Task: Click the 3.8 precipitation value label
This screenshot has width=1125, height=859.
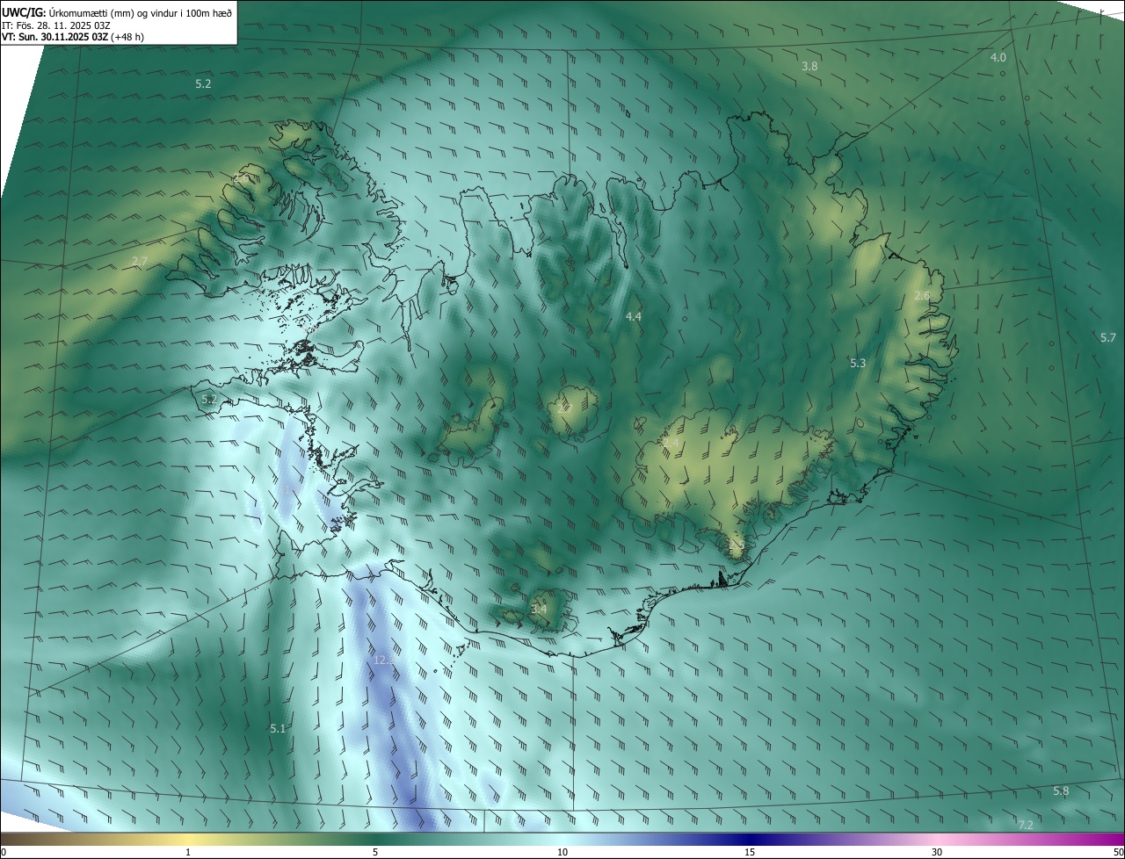Action: pos(809,67)
